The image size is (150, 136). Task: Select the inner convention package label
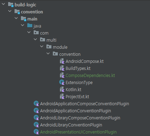[70, 54]
